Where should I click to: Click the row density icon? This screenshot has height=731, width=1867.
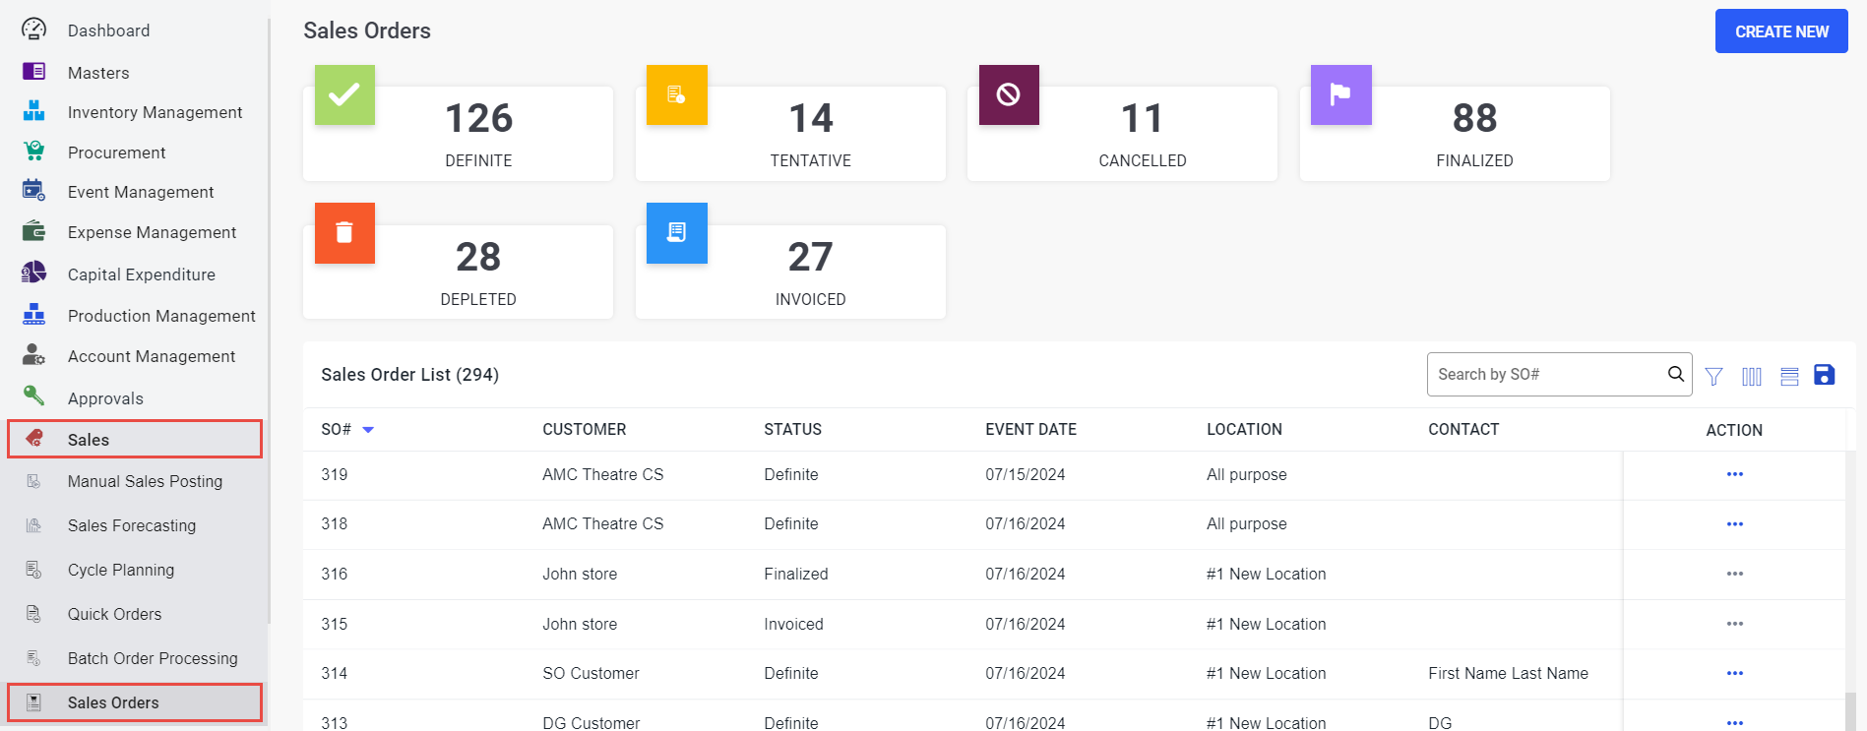1789,376
